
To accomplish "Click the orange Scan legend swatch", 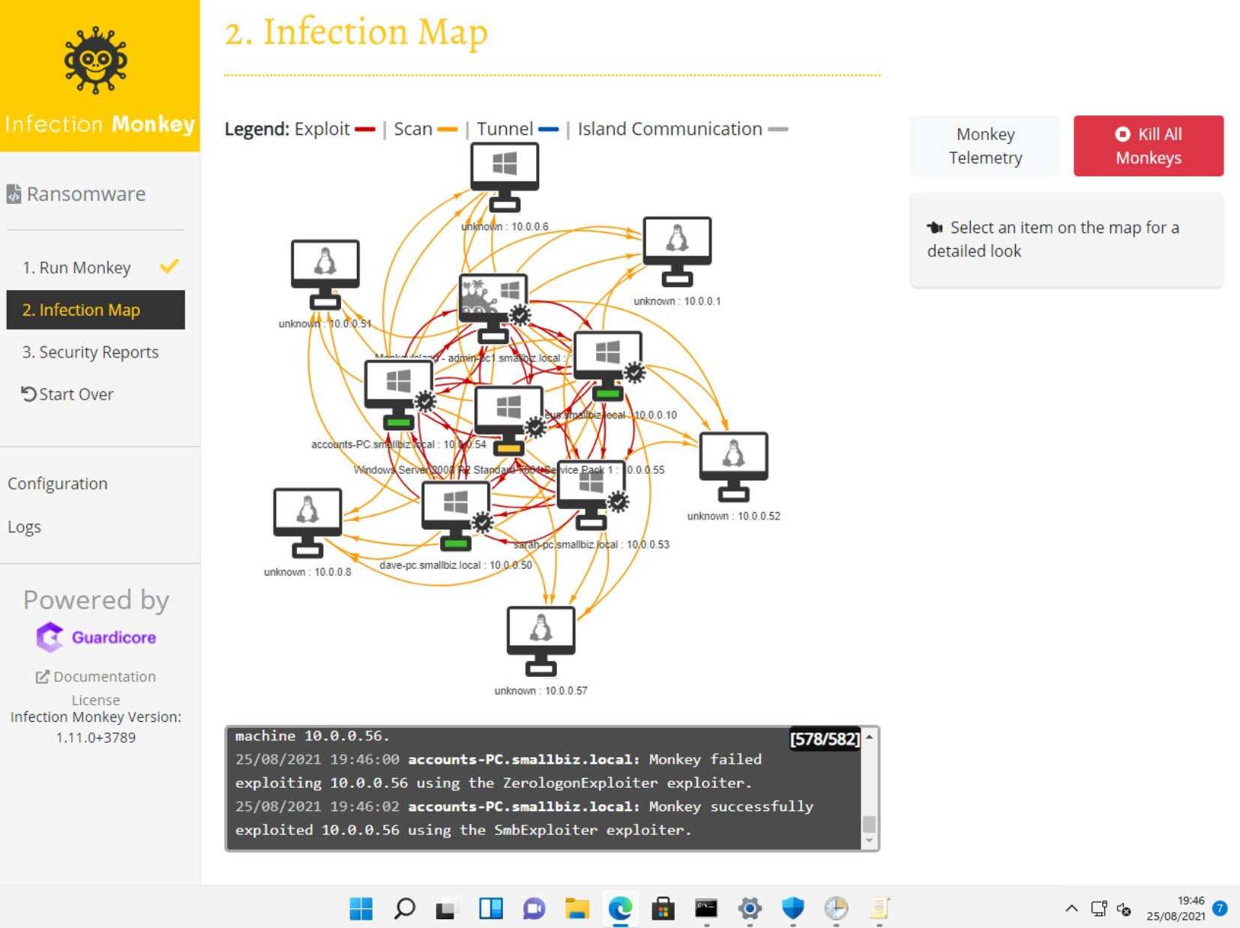I will coord(448,130).
